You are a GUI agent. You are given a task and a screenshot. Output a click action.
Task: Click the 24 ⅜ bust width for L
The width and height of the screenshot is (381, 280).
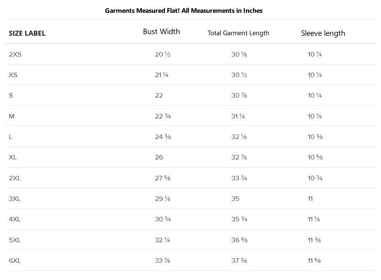click(163, 137)
